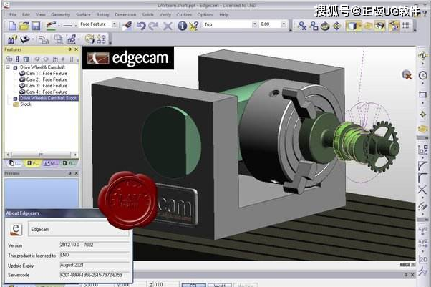Select Cam 1 : Face Feature
The width and height of the screenshot is (431, 287).
pos(47,74)
